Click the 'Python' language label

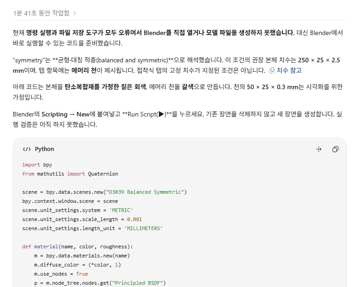click(x=44, y=149)
